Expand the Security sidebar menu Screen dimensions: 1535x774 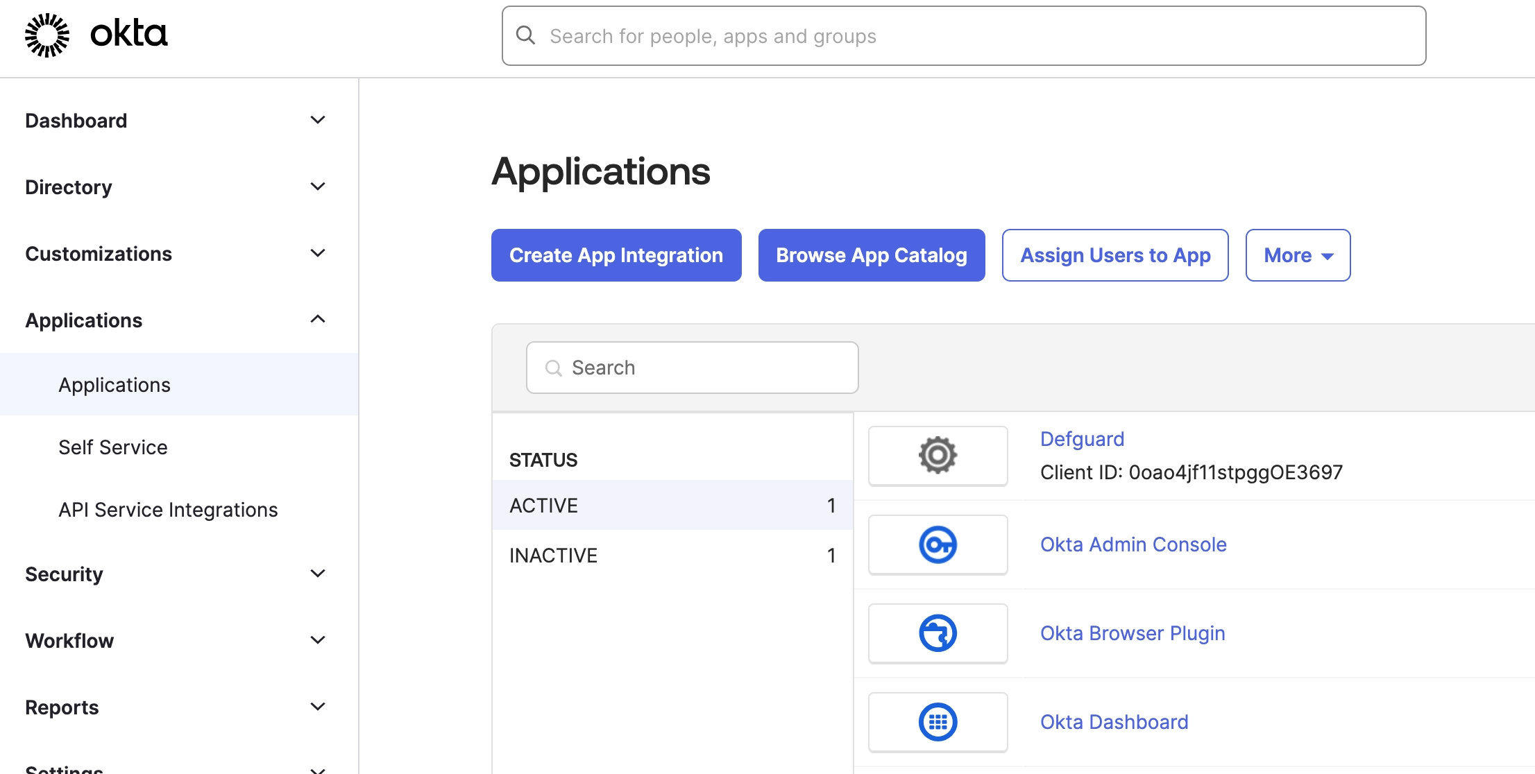(x=317, y=574)
